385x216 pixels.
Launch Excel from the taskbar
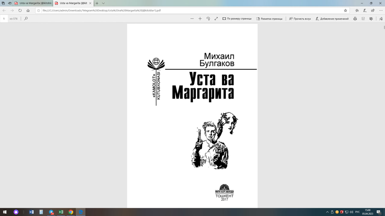tap(61, 212)
